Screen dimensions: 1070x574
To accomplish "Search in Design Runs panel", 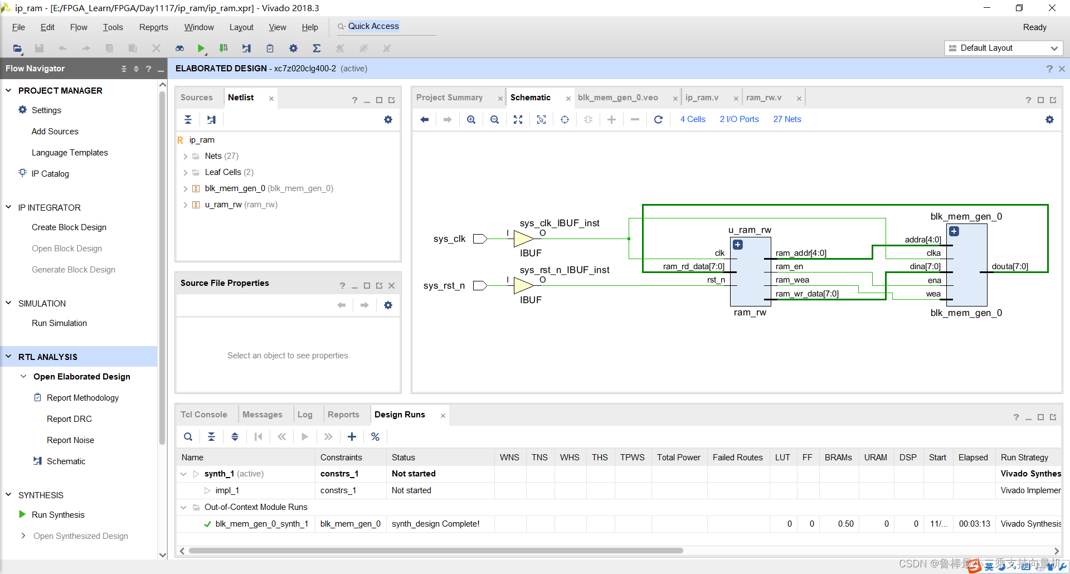I will [188, 437].
